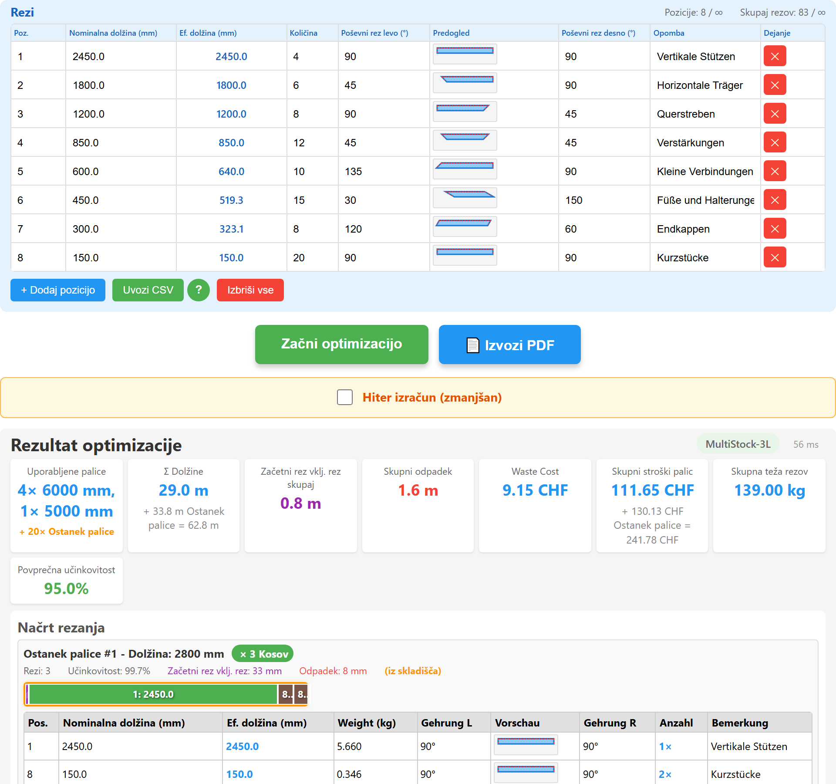Image resolution: width=836 pixels, height=784 pixels.
Task: Delete row 8 Kurzstücke
Action: point(775,257)
